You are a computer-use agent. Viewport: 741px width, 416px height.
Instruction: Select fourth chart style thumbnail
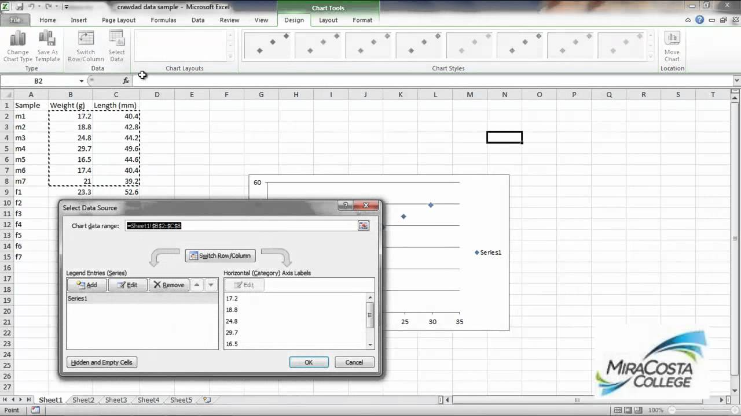[419, 44]
